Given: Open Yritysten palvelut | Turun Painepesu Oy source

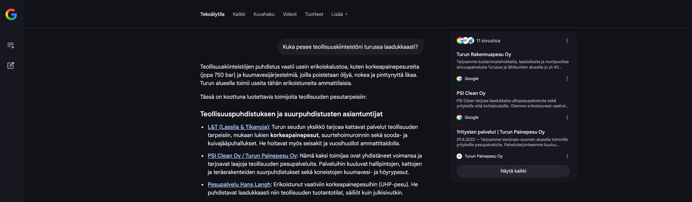Looking at the screenshot, I should coord(501,132).
